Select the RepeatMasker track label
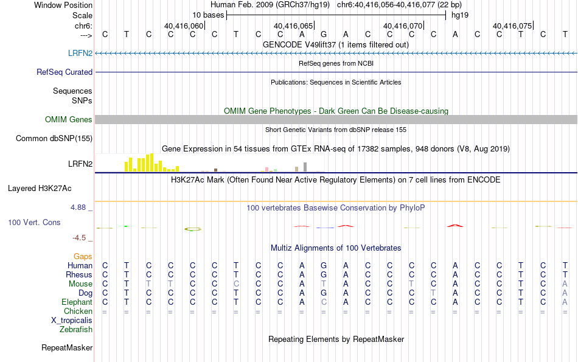The height and width of the screenshot is (362, 578). [x=67, y=347]
